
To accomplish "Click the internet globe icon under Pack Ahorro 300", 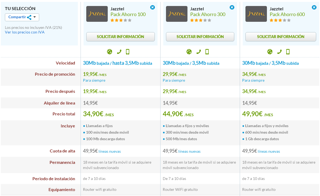I will [x=189, y=52].
